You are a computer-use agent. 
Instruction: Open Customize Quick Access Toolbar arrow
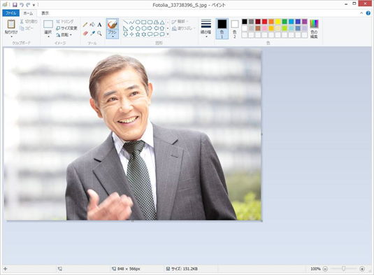click(x=34, y=5)
